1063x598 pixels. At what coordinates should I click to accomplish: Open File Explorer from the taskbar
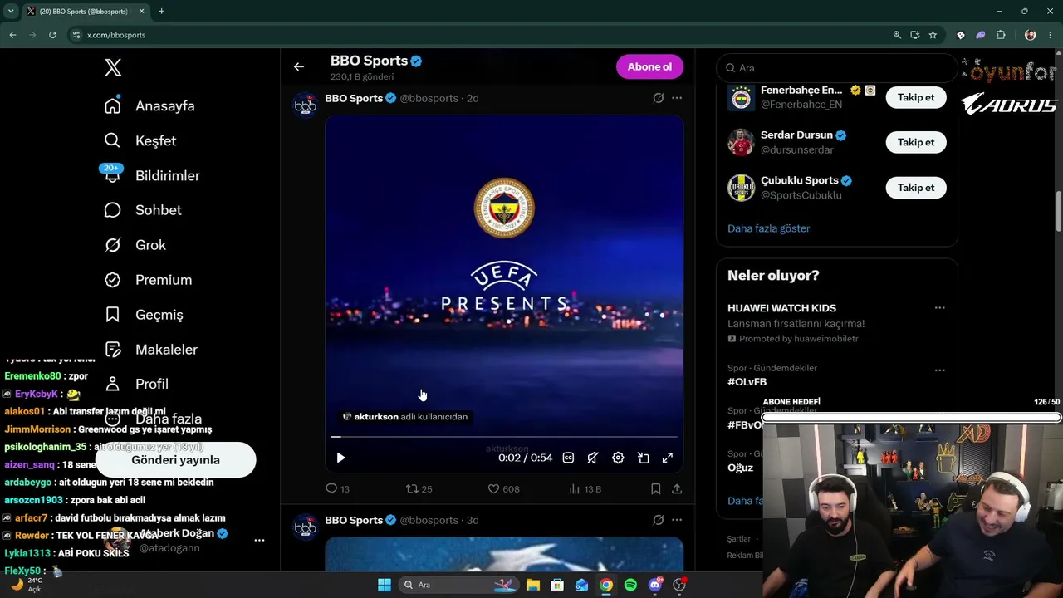coord(533,585)
